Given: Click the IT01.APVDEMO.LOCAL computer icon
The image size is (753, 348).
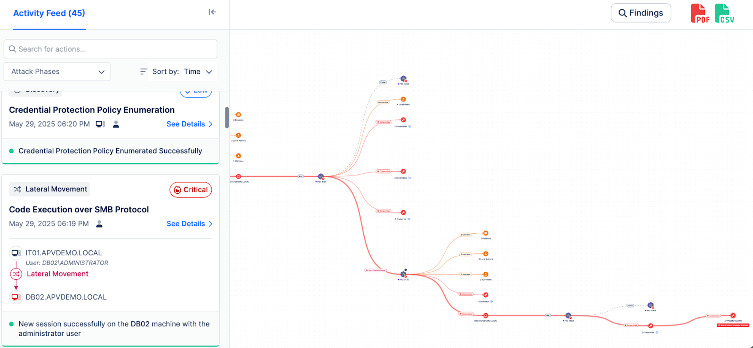Looking at the screenshot, I should [16, 253].
